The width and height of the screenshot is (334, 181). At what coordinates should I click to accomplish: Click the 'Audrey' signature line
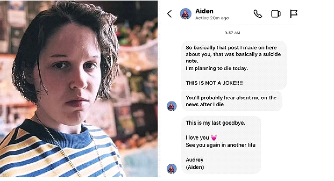(x=194, y=160)
